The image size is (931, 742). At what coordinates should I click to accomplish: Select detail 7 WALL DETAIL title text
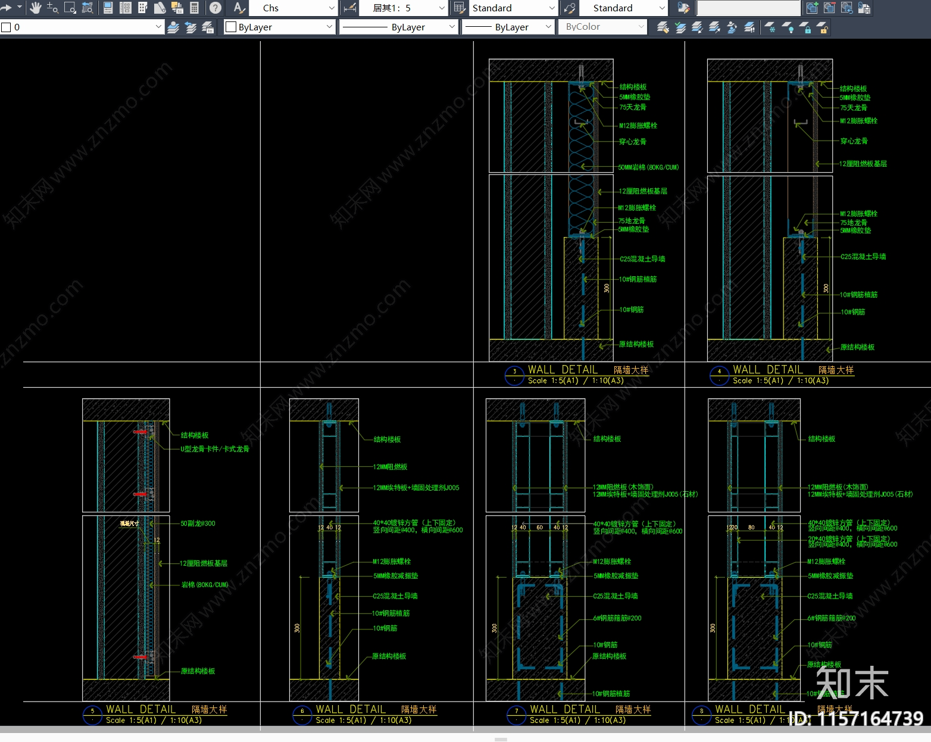click(x=565, y=709)
